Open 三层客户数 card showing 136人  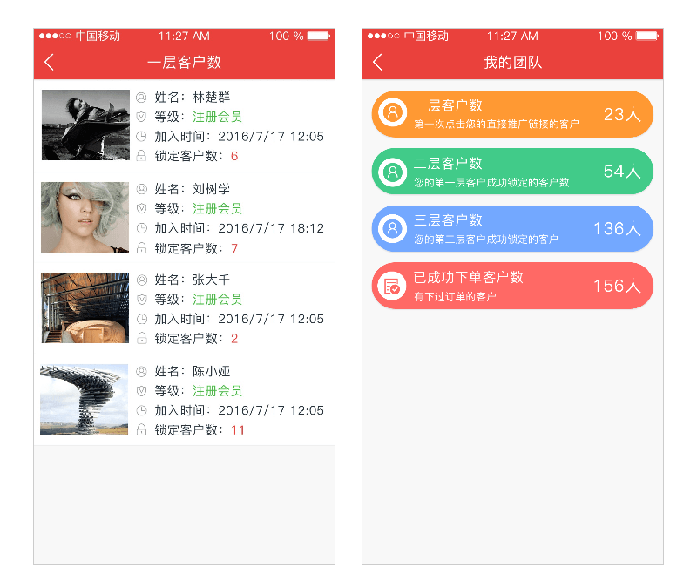[x=512, y=228]
